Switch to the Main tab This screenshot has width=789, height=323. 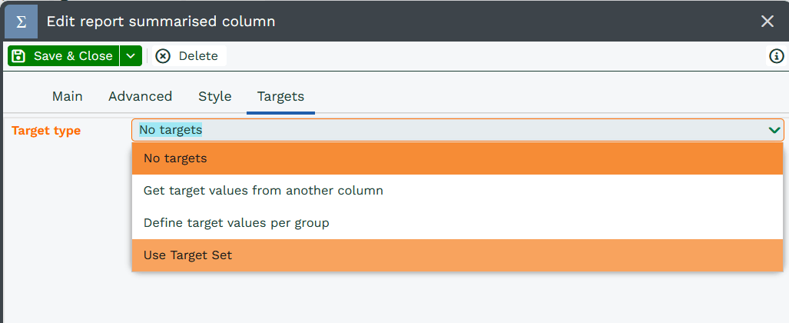(68, 96)
